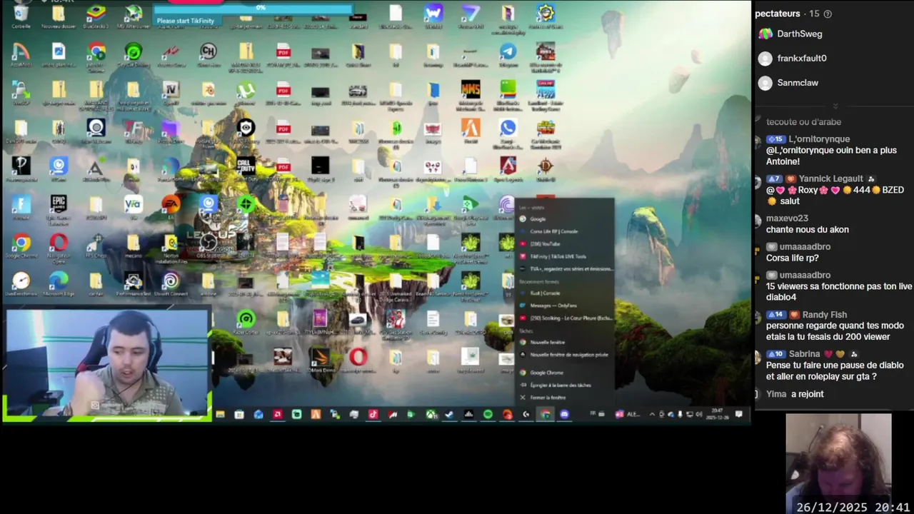Click the Xbox taskbar icon
The height and width of the screenshot is (514, 914).
click(431, 414)
